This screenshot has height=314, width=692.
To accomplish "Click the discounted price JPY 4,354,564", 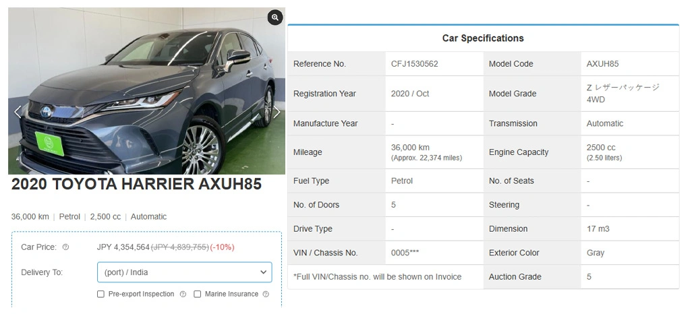I will (x=122, y=247).
